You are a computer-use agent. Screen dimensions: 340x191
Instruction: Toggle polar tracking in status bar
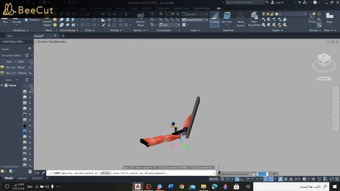[x=248, y=179]
